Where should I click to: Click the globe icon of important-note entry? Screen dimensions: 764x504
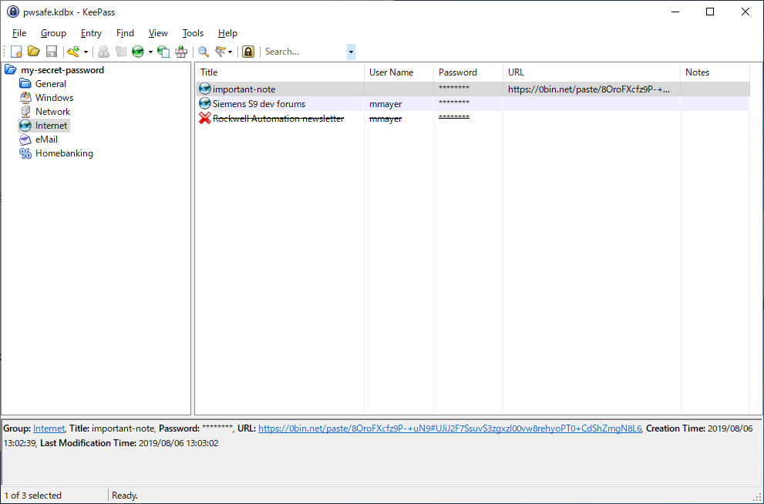(x=205, y=89)
